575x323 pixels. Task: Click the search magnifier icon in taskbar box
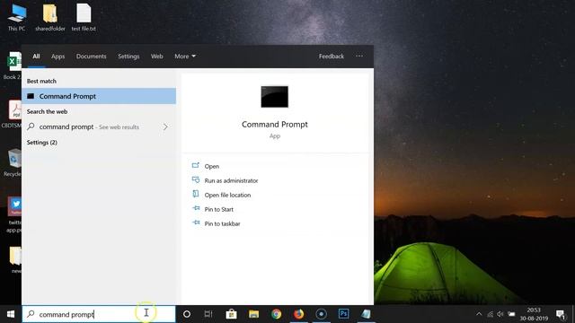(x=31, y=314)
